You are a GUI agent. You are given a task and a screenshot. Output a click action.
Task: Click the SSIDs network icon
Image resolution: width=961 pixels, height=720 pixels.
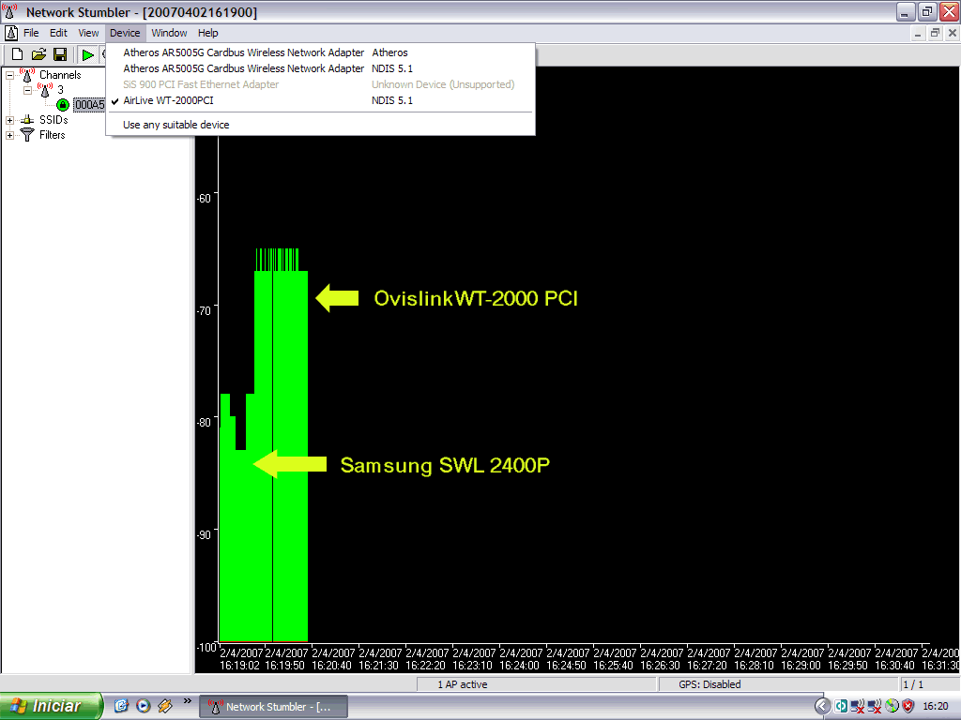(x=27, y=120)
